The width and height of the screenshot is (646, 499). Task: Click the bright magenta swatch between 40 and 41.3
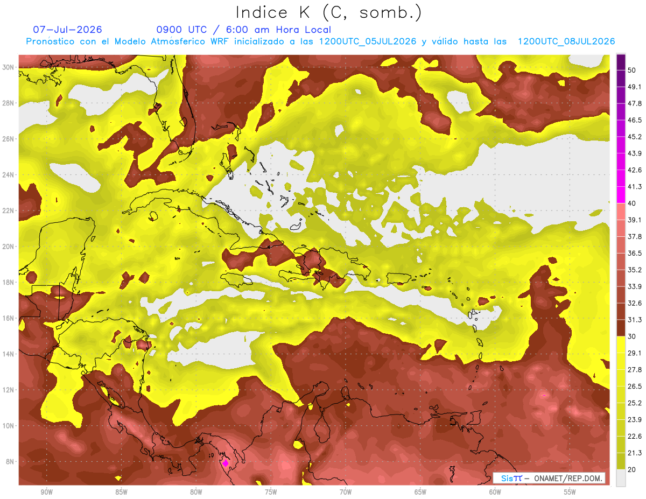click(621, 195)
